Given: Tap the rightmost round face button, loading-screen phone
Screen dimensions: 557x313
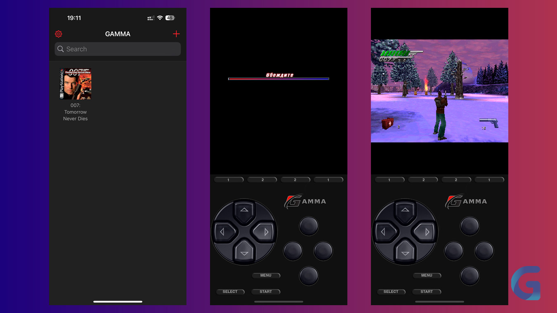Looking at the screenshot, I should click(x=323, y=251).
